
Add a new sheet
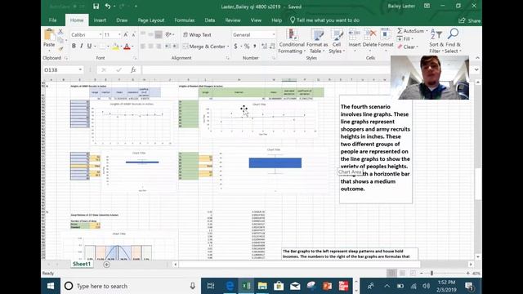(106, 265)
